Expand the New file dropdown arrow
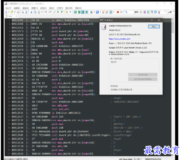182x160 pixels. (9, 12)
